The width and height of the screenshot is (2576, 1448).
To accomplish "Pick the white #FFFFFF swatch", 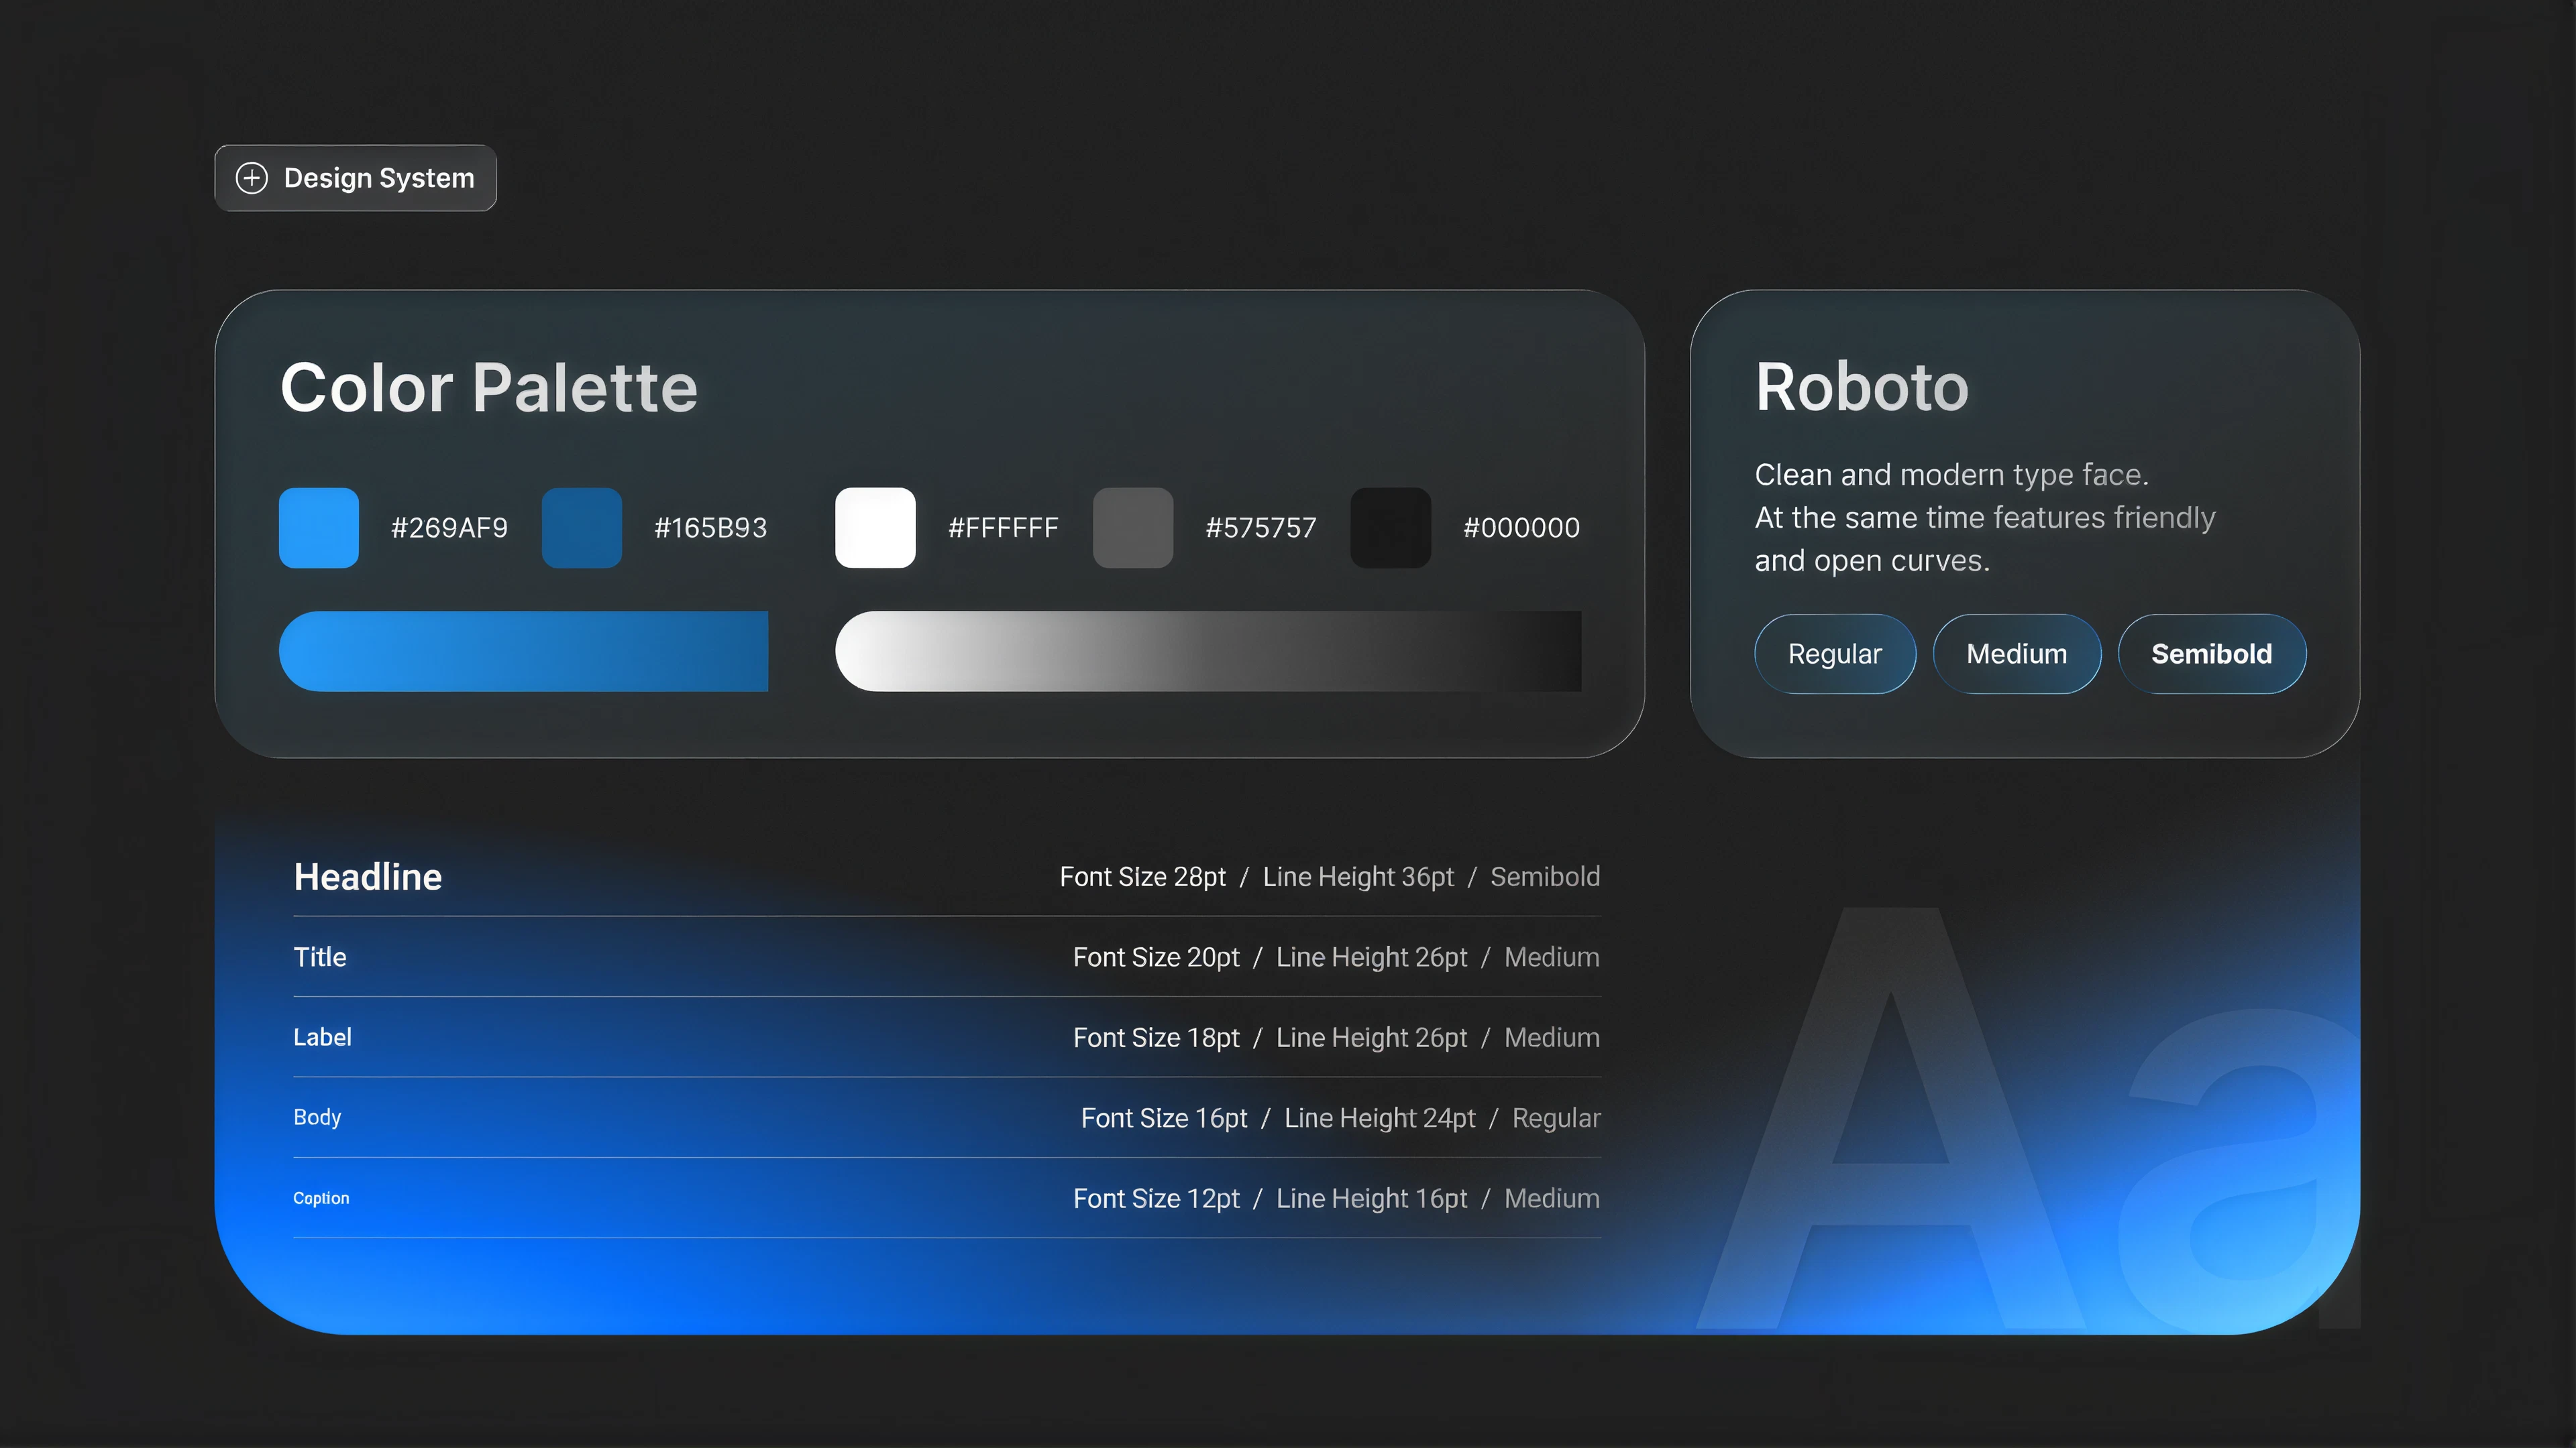I will point(875,528).
